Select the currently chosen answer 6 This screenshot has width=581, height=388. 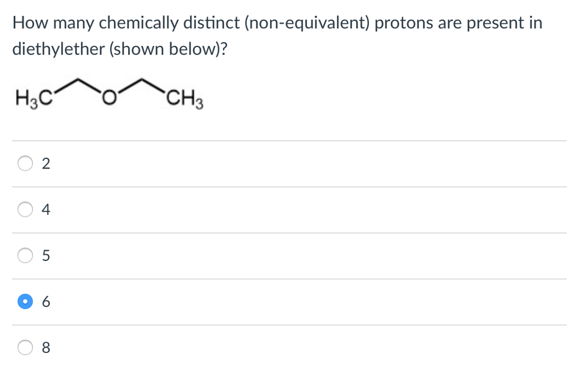tap(25, 302)
